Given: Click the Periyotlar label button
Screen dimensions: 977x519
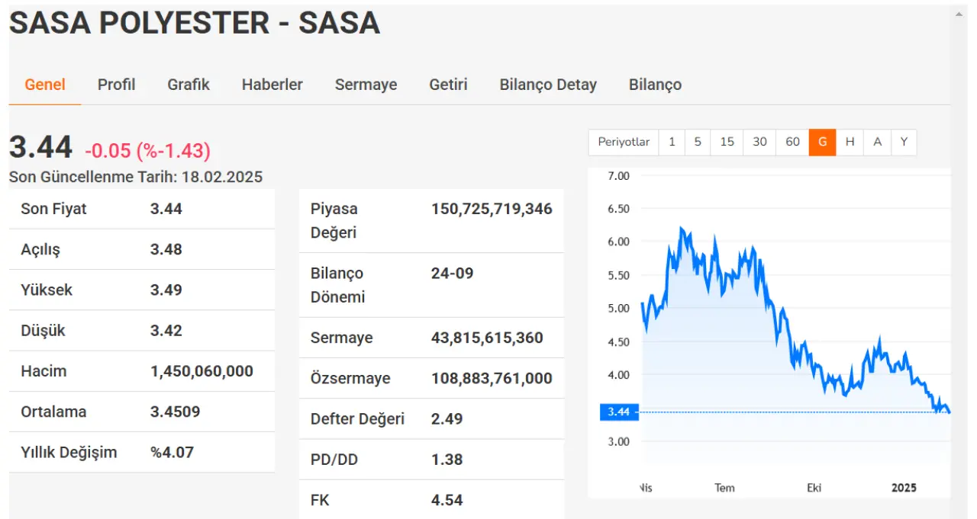Looking at the screenshot, I should click(x=624, y=143).
